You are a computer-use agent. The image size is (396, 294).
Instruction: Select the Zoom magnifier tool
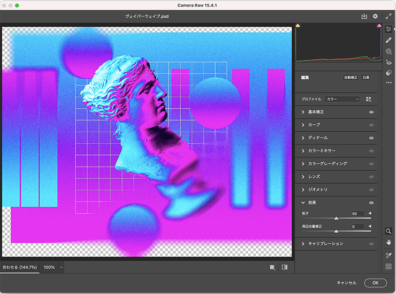[389, 231]
